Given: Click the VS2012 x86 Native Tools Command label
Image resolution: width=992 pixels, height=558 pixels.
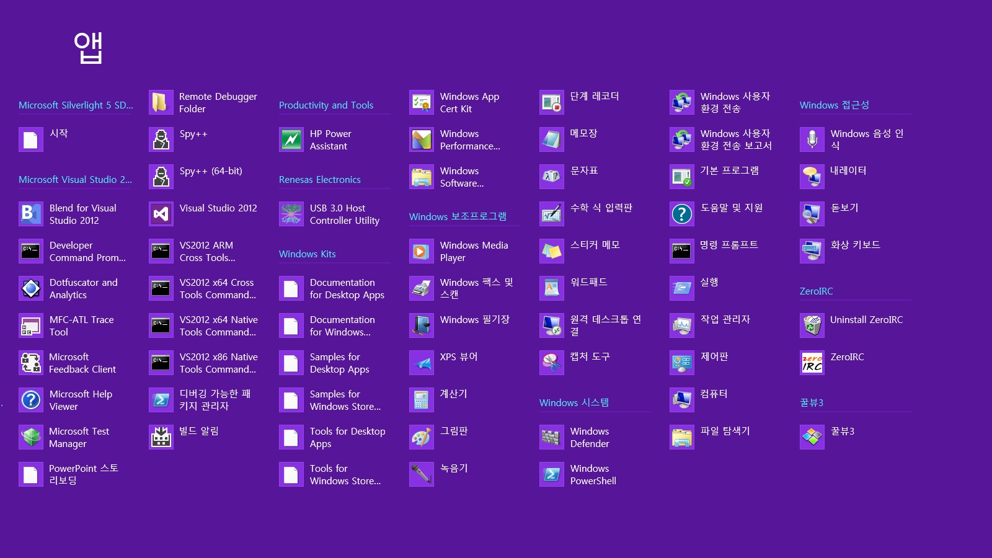Looking at the screenshot, I should (x=219, y=363).
